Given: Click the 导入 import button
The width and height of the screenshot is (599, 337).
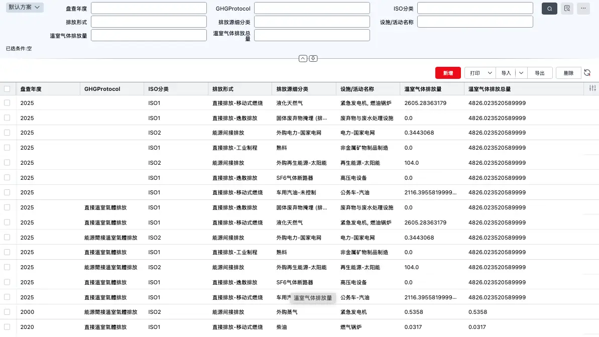Looking at the screenshot, I should tap(506, 73).
